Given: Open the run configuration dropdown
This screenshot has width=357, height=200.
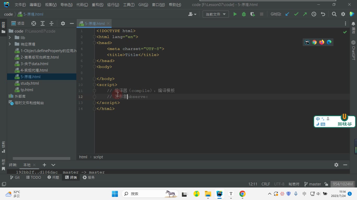Looking at the screenshot, I should pos(216,14).
